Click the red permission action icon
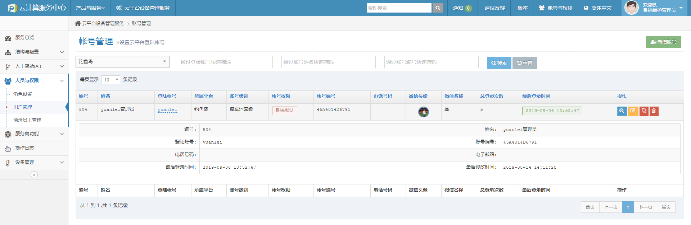Viewport: 691px width, 225px height. point(644,111)
